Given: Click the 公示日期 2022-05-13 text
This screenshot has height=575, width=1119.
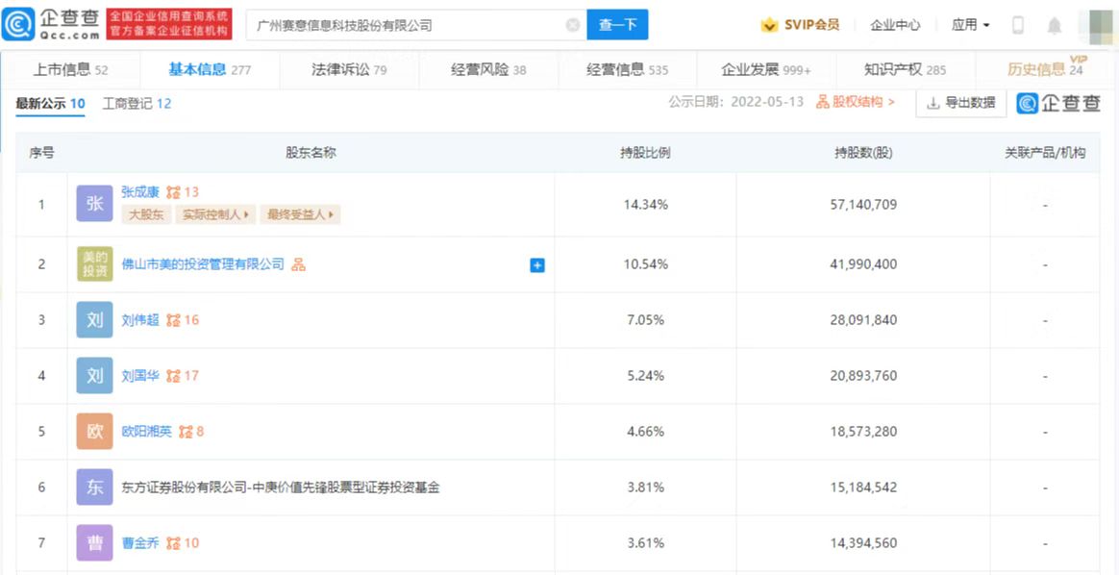Looking at the screenshot, I should tap(735, 102).
